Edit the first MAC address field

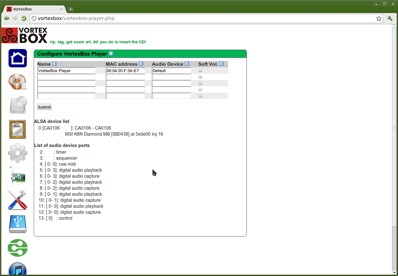point(125,71)
